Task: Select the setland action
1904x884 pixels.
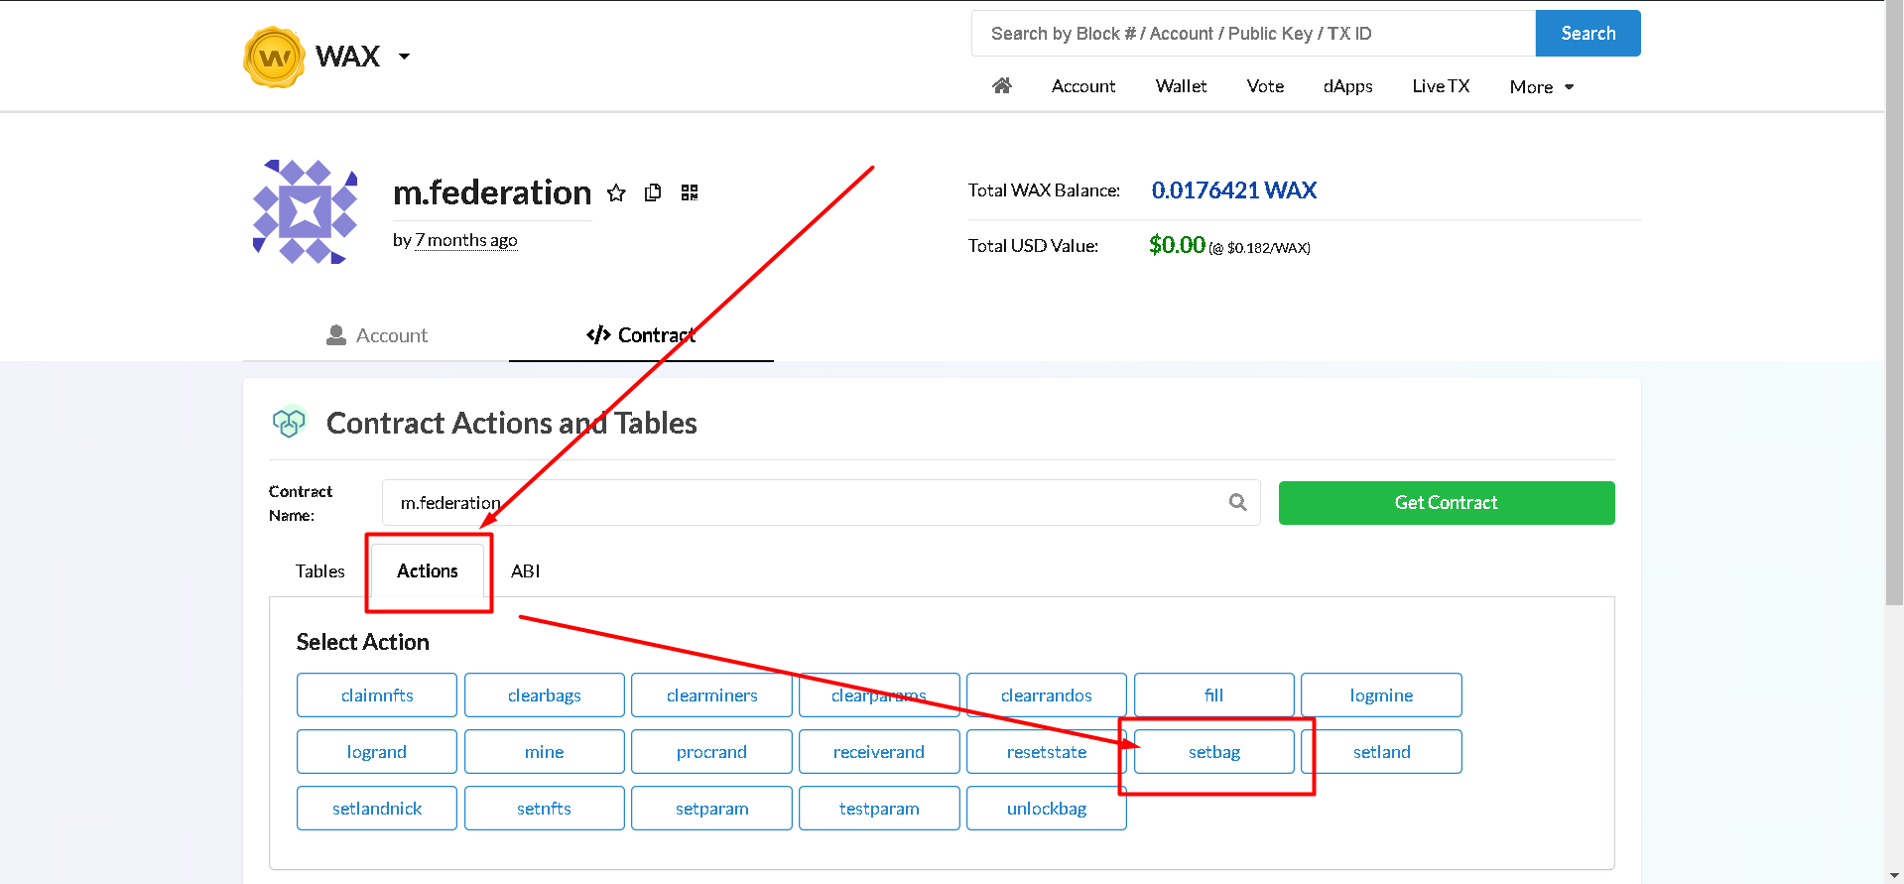Action: click(x=1381, y=752)
